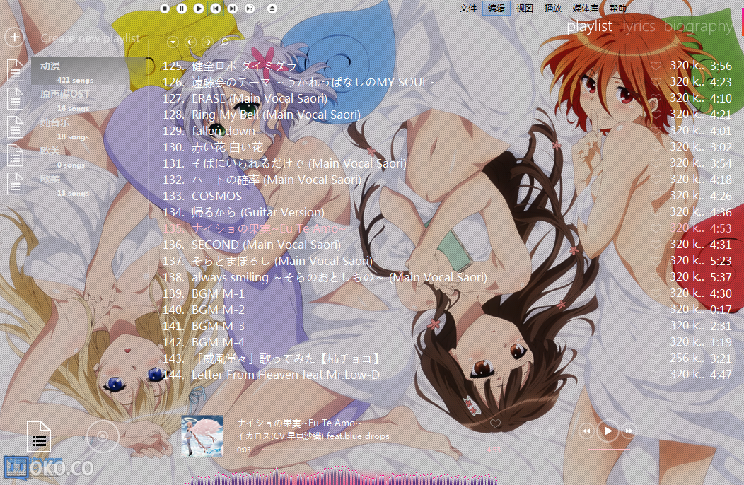
Task: Click the document icon beside 动漫 playlist
Action: [15, 70]
